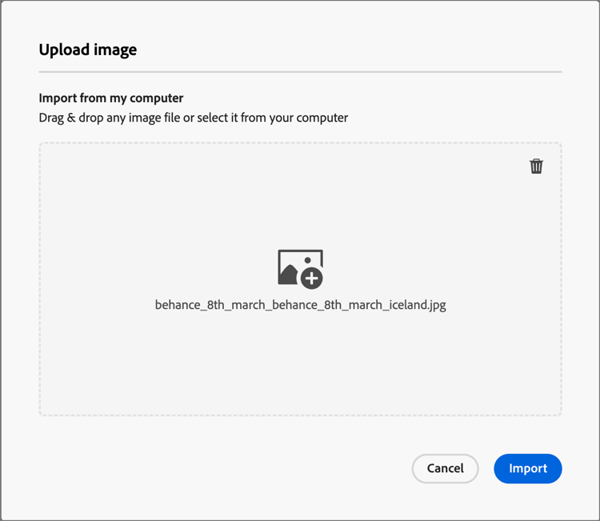600x521 pixels.
Task: Click the "Import from my computer" heading
Action: point(111,98)
